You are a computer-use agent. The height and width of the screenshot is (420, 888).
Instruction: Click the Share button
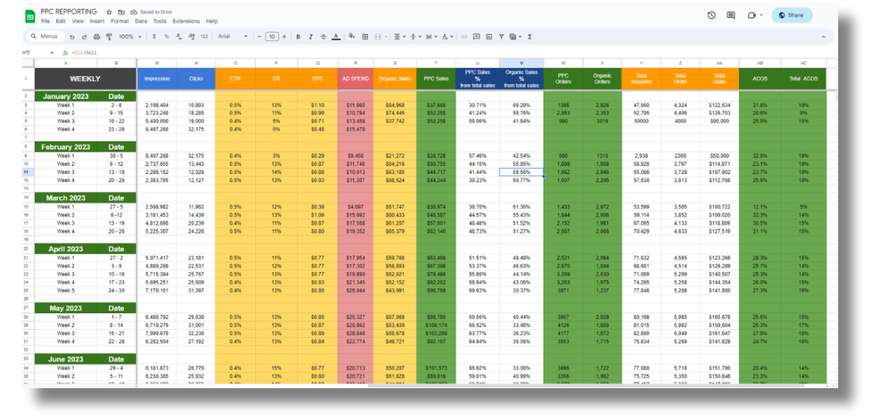tap(791, 15)
